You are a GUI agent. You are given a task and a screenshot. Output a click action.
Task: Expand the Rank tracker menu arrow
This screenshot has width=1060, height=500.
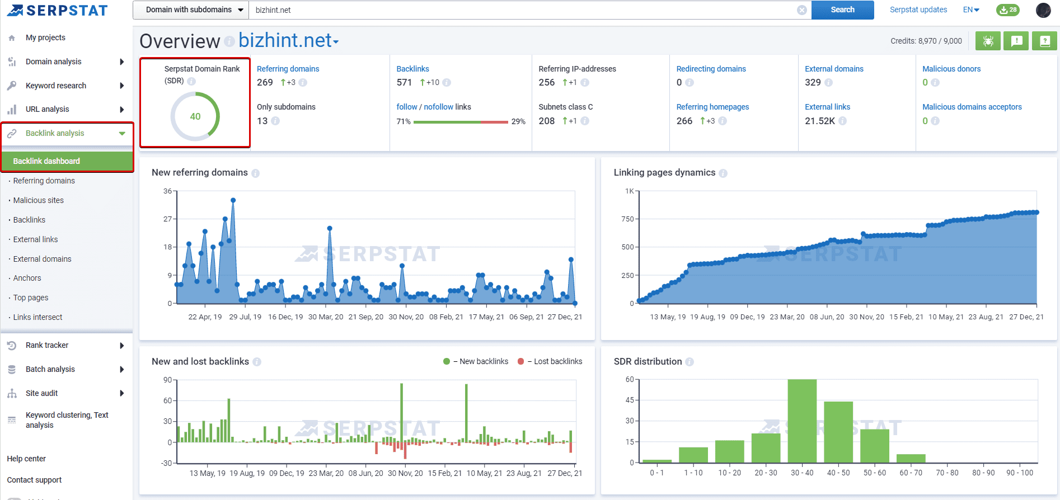[x=121, y=346]
